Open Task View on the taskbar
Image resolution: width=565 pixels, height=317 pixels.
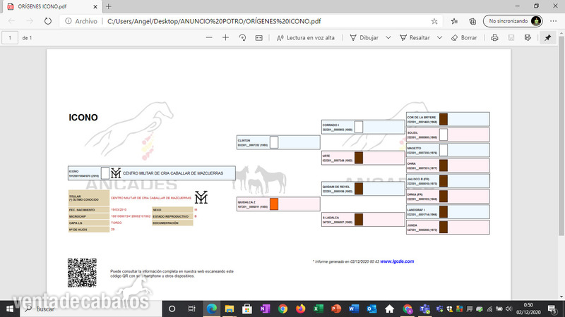191,309
